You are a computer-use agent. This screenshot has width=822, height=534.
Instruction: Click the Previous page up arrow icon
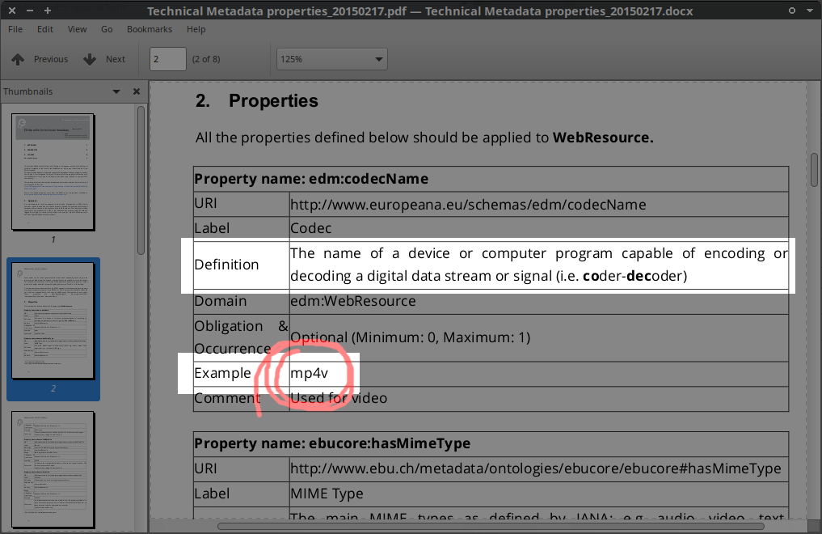pos(18,59)
